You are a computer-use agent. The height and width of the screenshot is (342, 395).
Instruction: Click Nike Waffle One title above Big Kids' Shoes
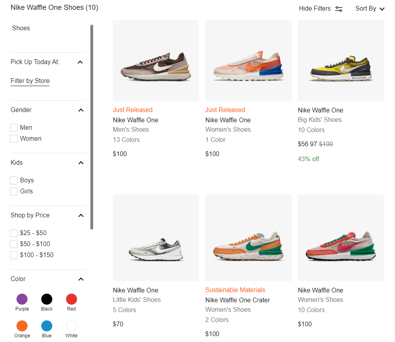point(320,110)
